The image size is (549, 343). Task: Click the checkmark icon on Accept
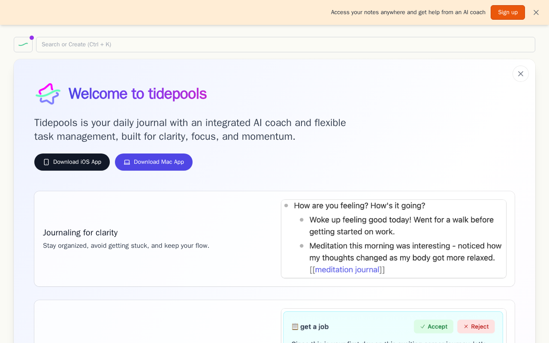[x=423, y=327]
